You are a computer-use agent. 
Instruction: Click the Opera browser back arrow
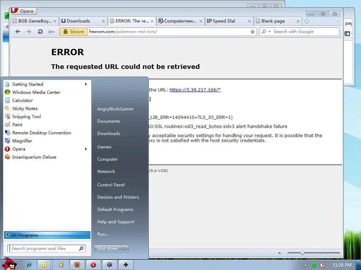(18, 31)
